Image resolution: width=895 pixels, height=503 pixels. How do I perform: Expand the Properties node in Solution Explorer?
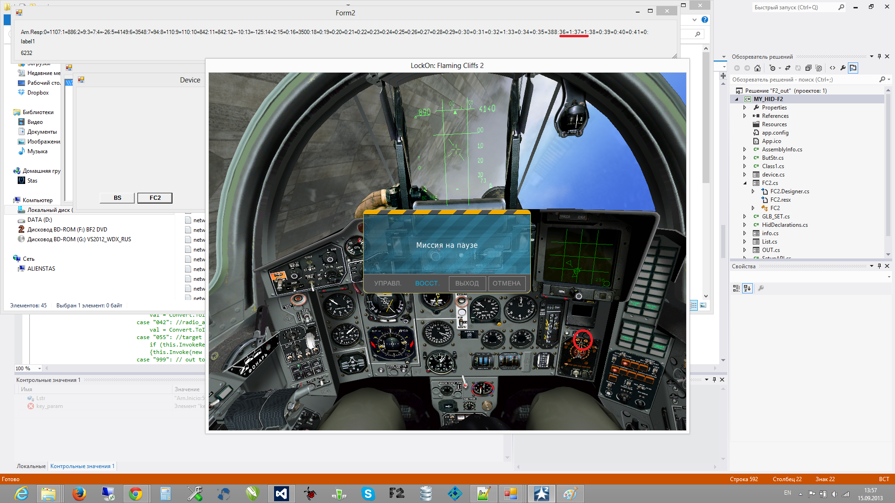coord(744,108)
